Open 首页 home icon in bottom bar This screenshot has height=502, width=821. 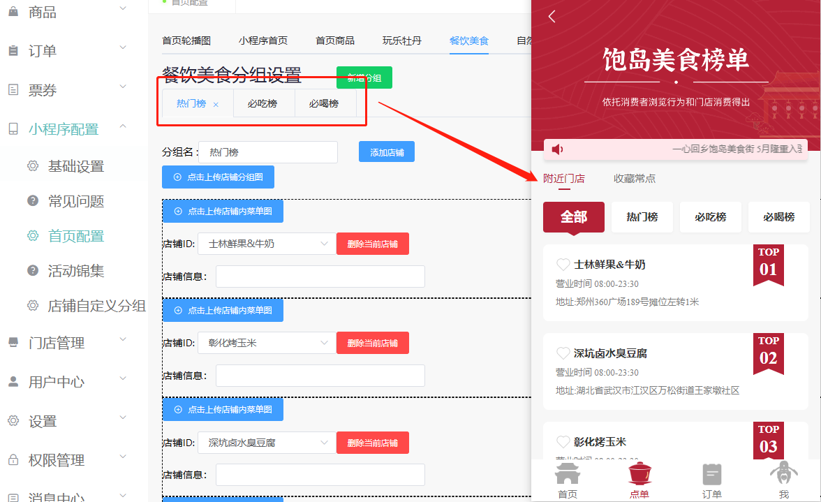click(x=568, y=475)
